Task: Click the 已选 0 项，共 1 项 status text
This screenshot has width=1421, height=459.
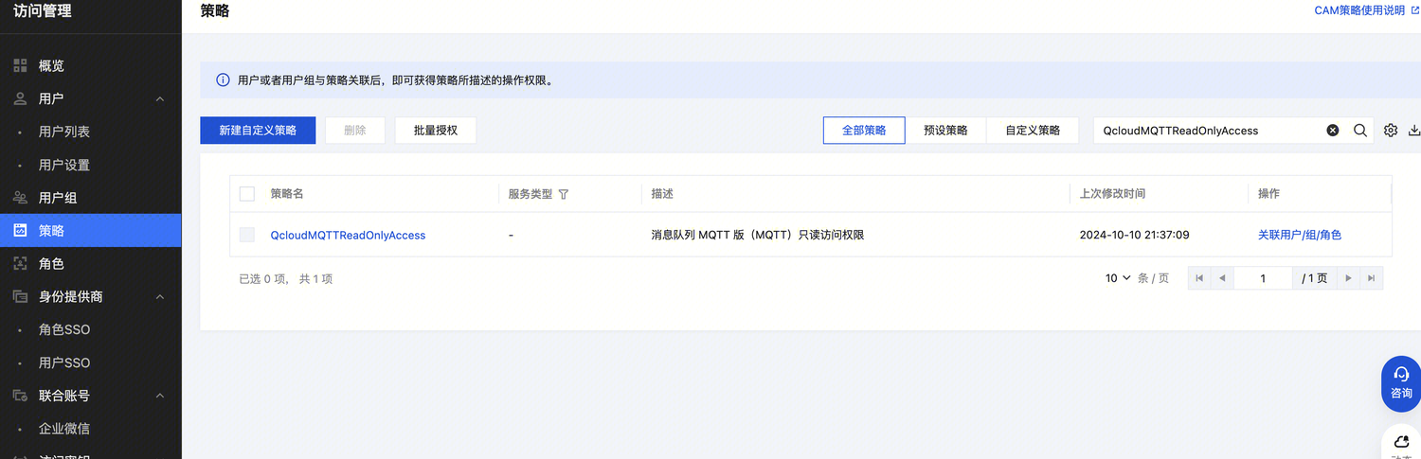Action: pyautogui.click(x=286, y=279)
